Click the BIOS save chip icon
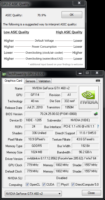This screenshot has width=105, height=200. click(x=96, y=114)
